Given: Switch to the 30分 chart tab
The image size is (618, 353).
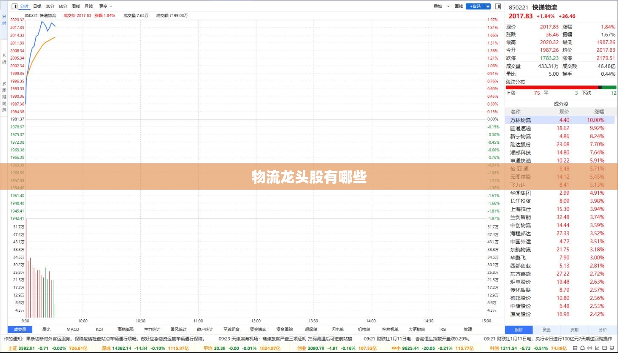Looking at the screenshot, I should [x=50, y=6].
